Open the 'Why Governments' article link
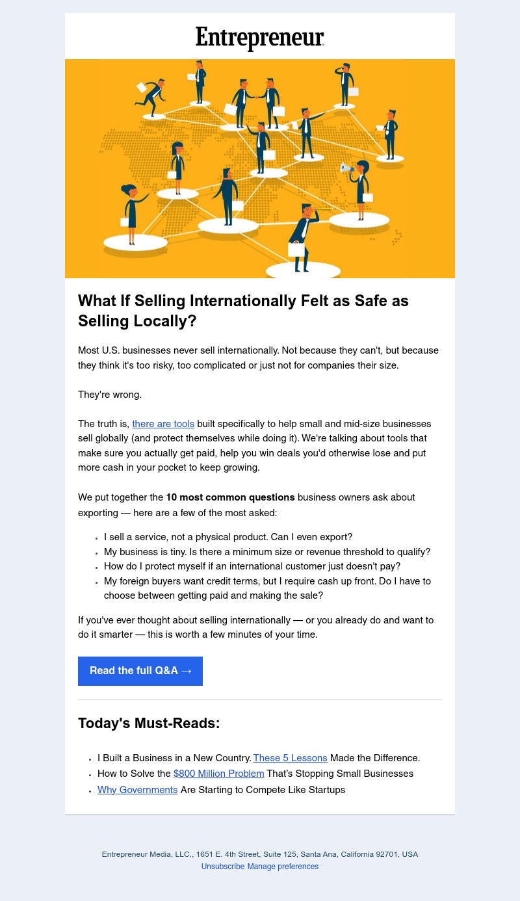The image size is (520, 901). click(137, 790)
